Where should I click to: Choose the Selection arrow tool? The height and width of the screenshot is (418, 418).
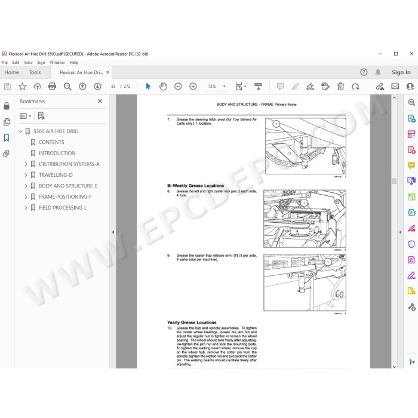point(148,87)
